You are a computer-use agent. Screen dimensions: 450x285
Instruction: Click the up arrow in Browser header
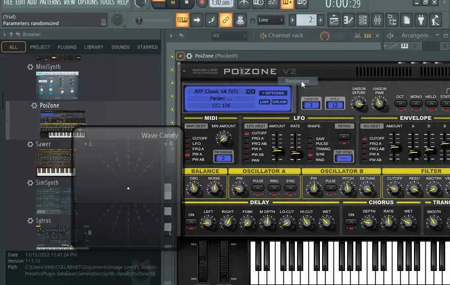click(x=11, y=34)
